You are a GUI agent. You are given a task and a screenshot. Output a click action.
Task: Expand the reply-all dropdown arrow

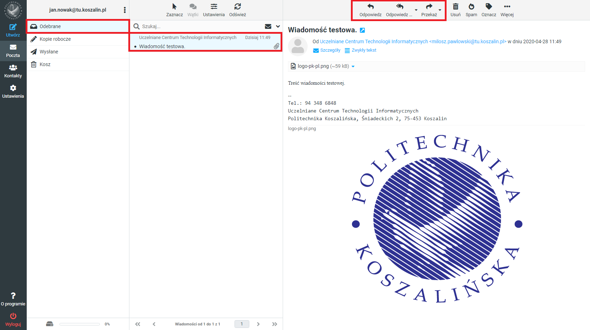tap(416, 10)
